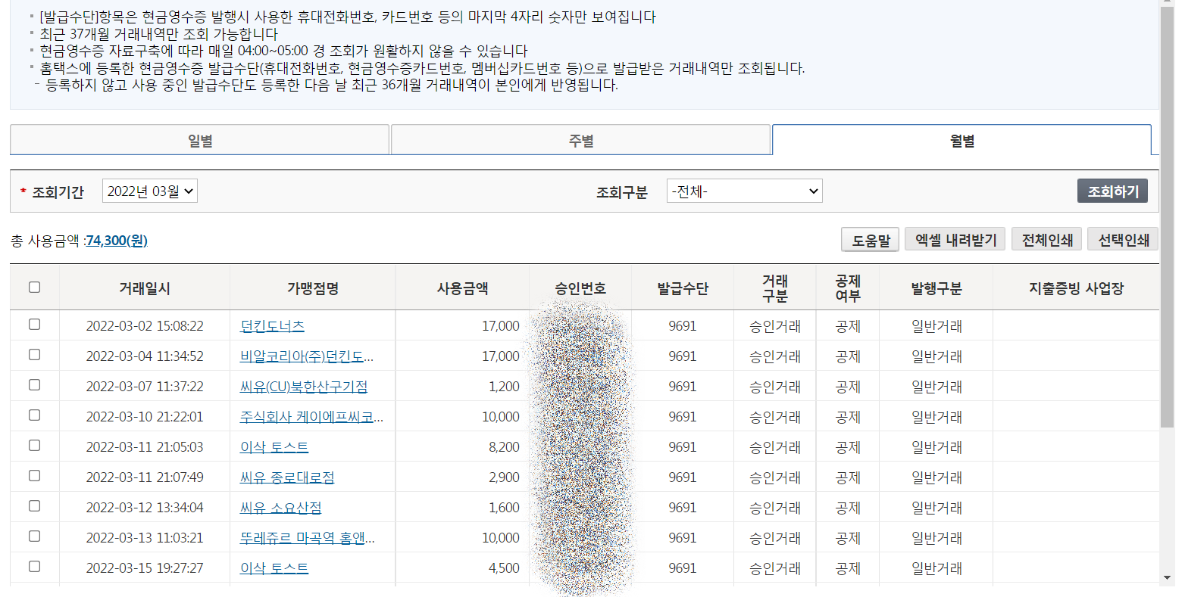Viewport: 1185px width, 597px height.
Task: Switch to the 일별 tab
Action: point(200,141)
